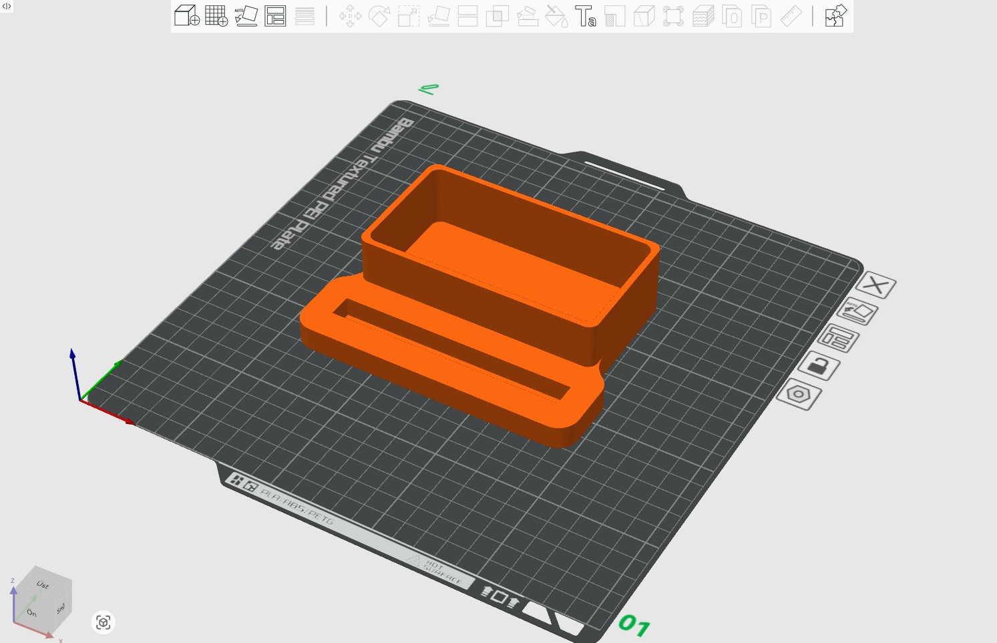Select the Move tool
Screen dimensions: 997x643
point(350,16)
